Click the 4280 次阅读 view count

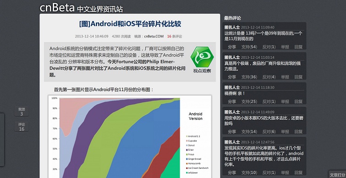tap(121, 36)
